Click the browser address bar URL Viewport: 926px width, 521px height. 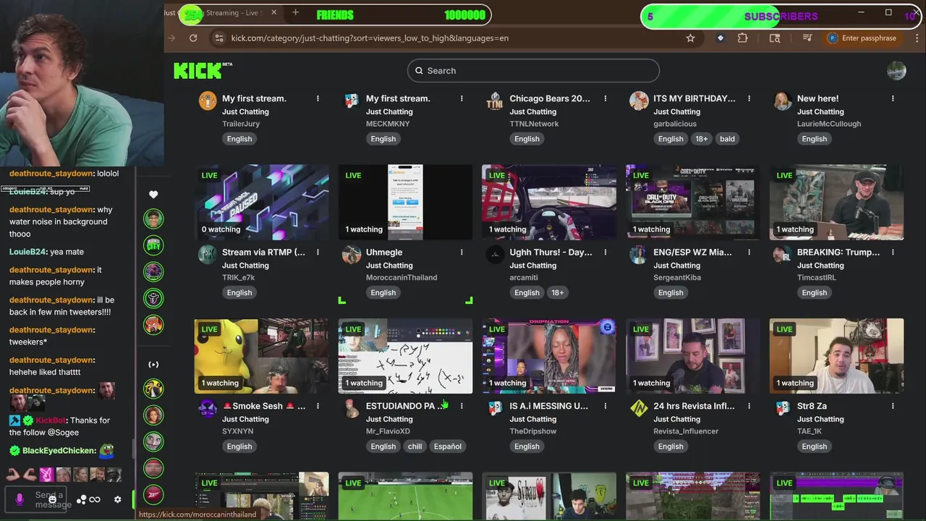370,38
